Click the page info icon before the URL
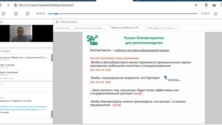 16,5
